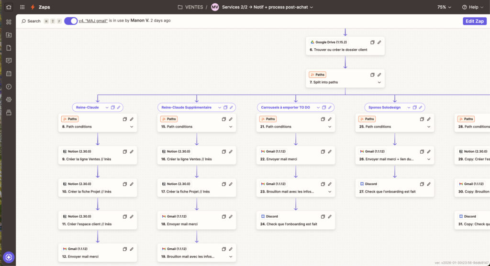Open Zap history clock icon in sidebar
The height and width of the screenshot is (266, 490).
[9, 86]
